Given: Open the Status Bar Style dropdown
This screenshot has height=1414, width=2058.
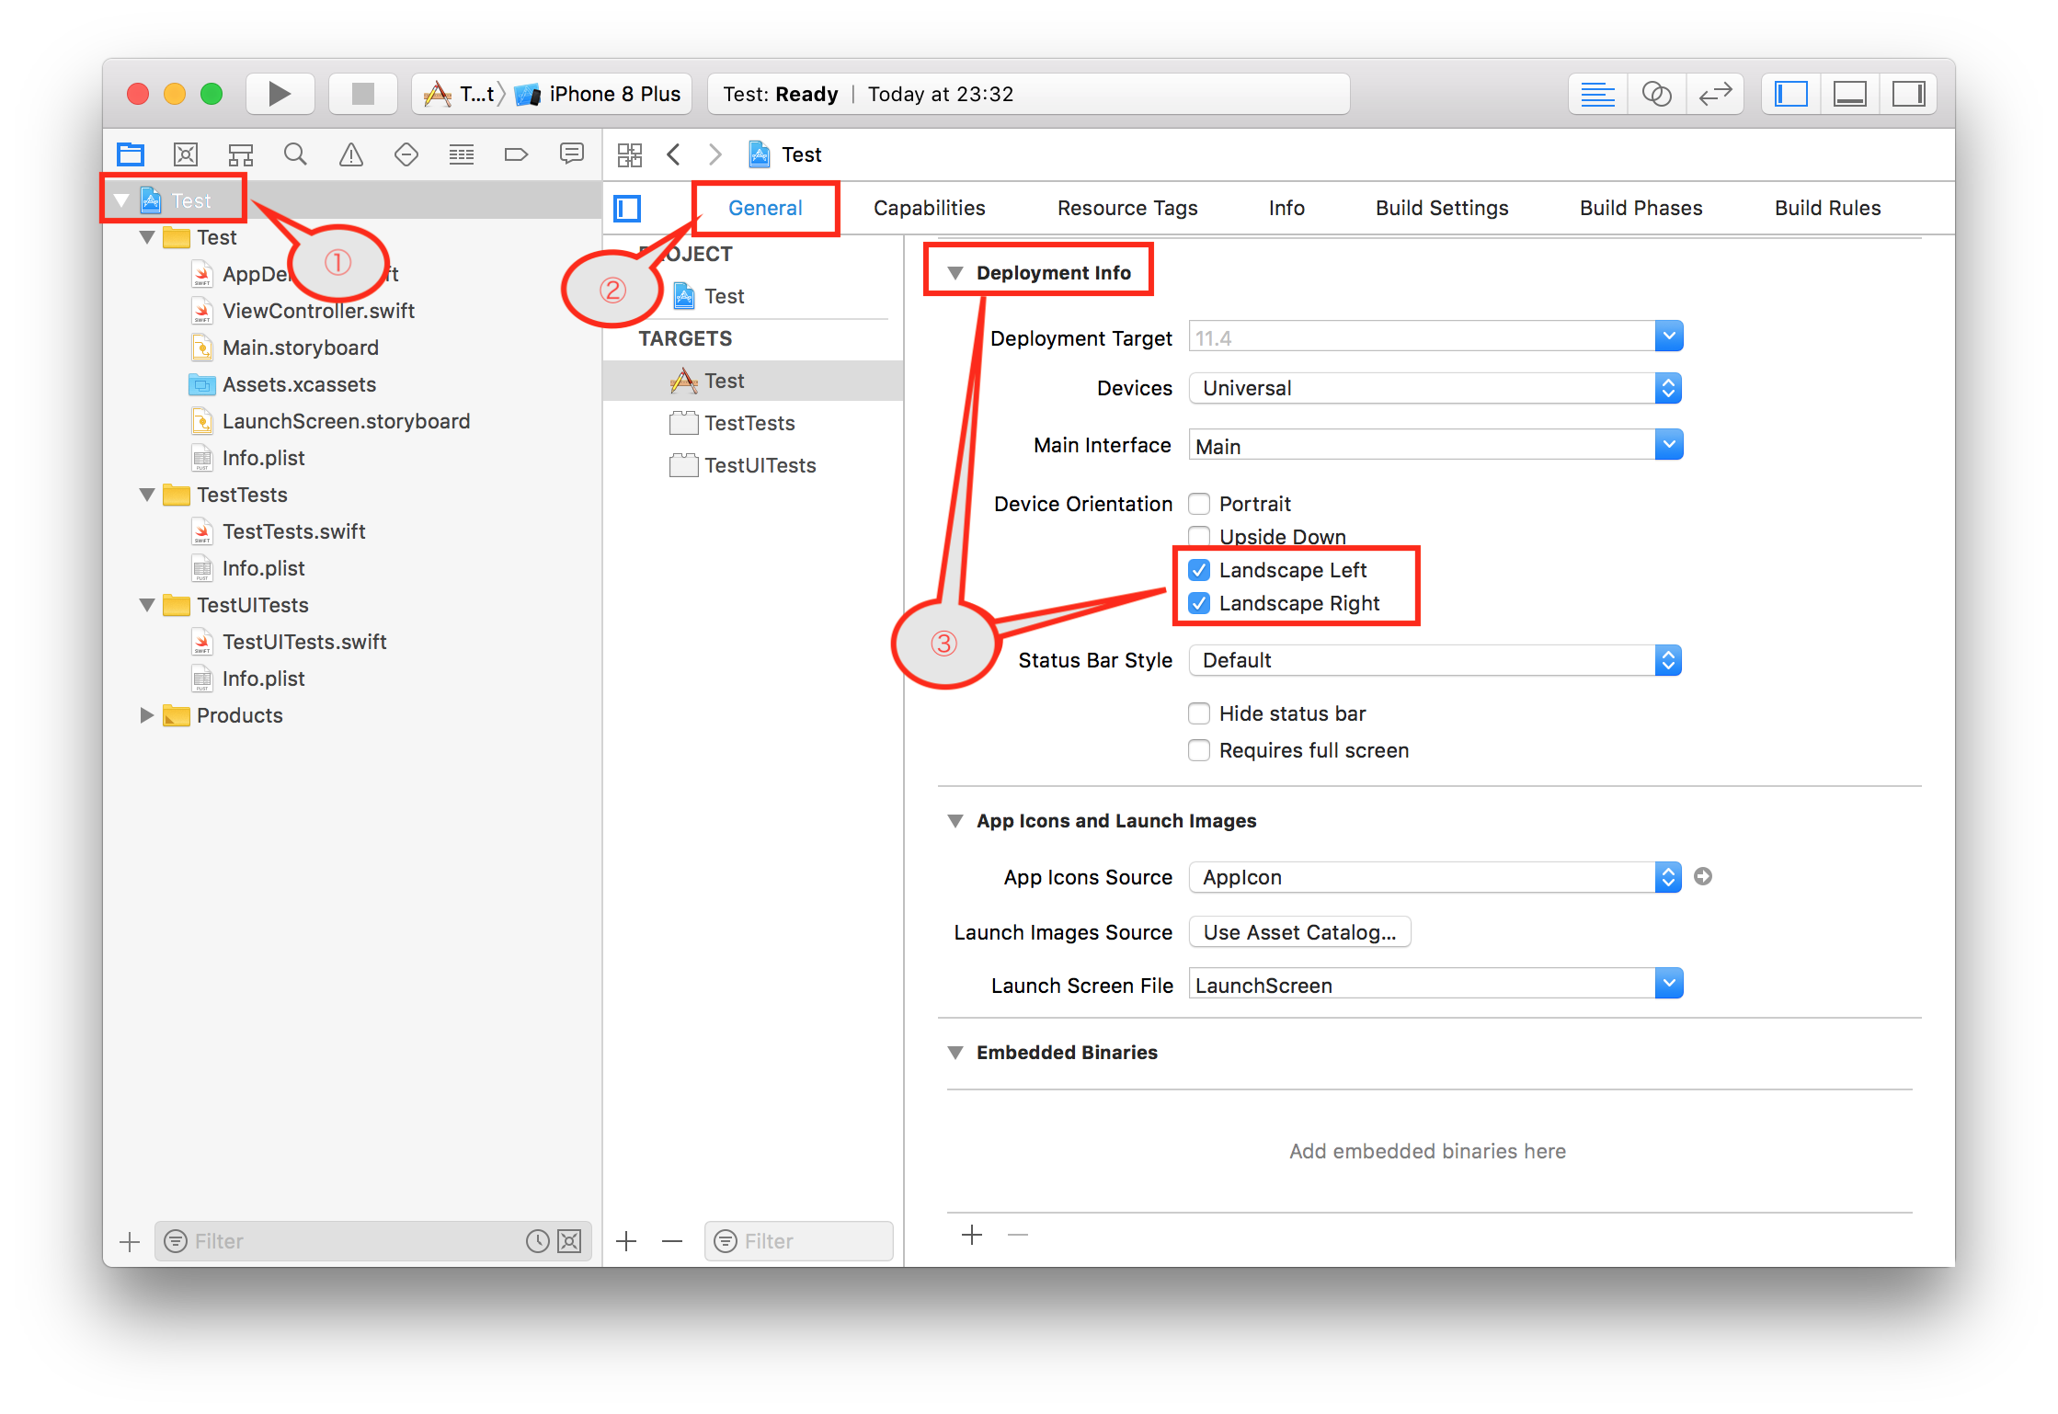Looking at the screenshot, I should click(x=1668, y=660).
